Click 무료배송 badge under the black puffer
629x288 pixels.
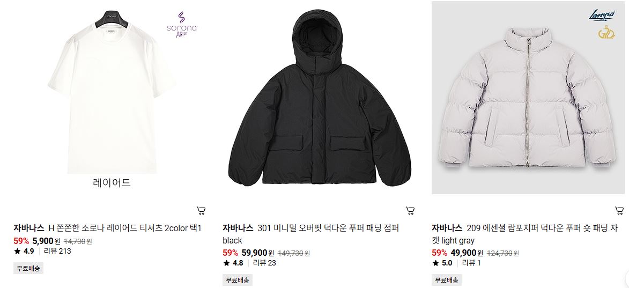coord(238,280)
